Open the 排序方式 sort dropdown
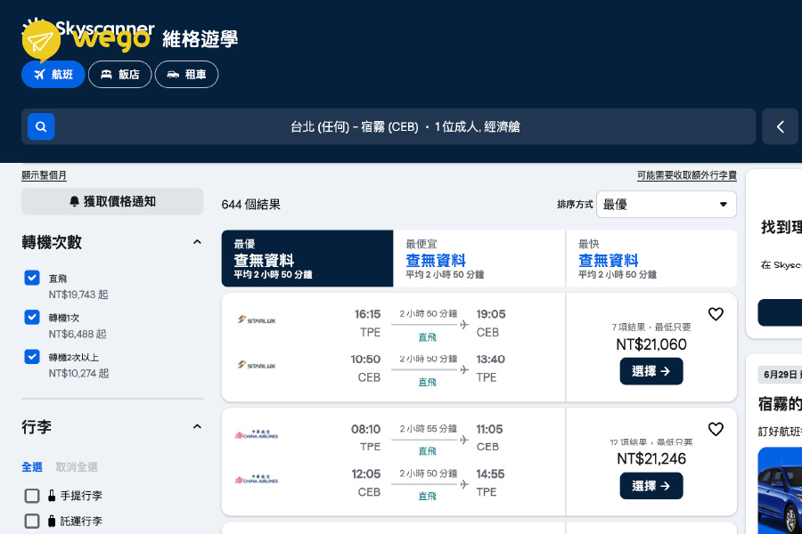This screenshot has width=802, height=534. pos(666,204)
